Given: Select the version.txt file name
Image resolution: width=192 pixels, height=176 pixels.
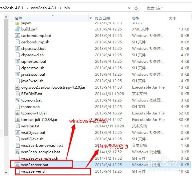Looking at the screenshot, I should [30, 126].
